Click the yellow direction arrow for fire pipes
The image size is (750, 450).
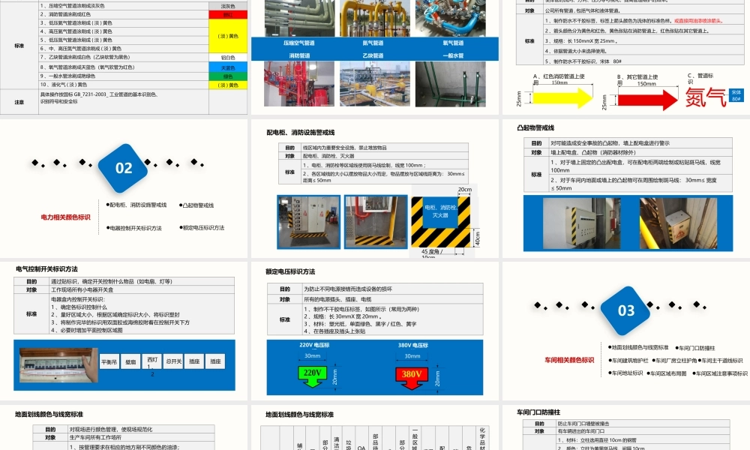[563, 97]
